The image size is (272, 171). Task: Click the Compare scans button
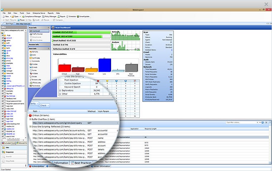pos(58,20)
